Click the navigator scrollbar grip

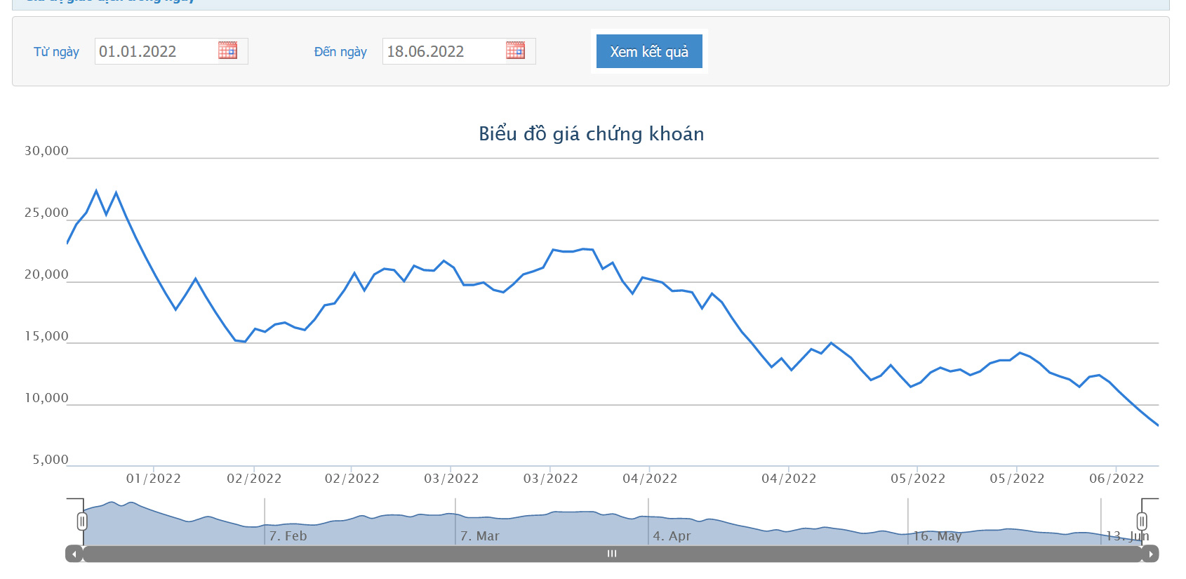coord(612,554)
